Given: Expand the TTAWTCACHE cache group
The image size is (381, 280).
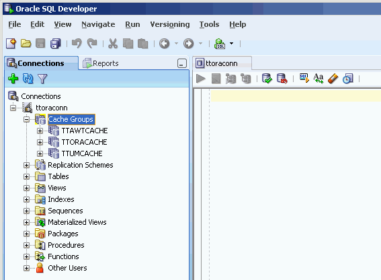Looking at the screenshot, I should click(x=40, y=131).
